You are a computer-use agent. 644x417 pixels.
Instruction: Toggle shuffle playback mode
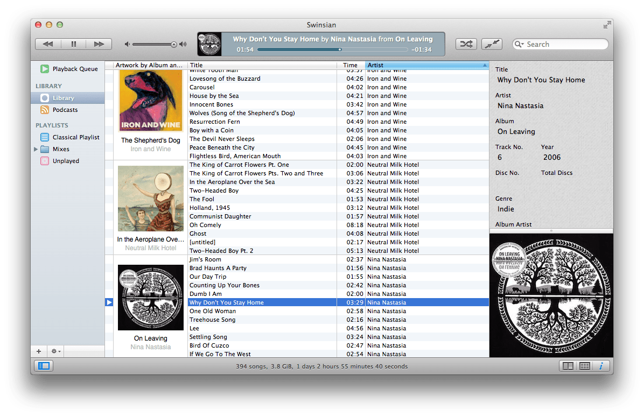point(466,44)
